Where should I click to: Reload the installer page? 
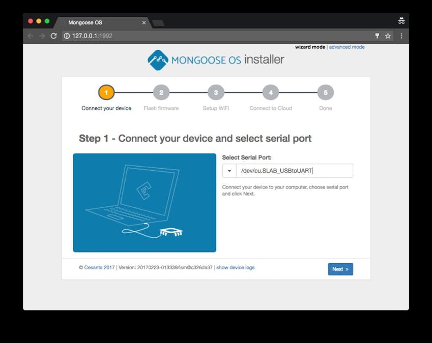point(53,36)
